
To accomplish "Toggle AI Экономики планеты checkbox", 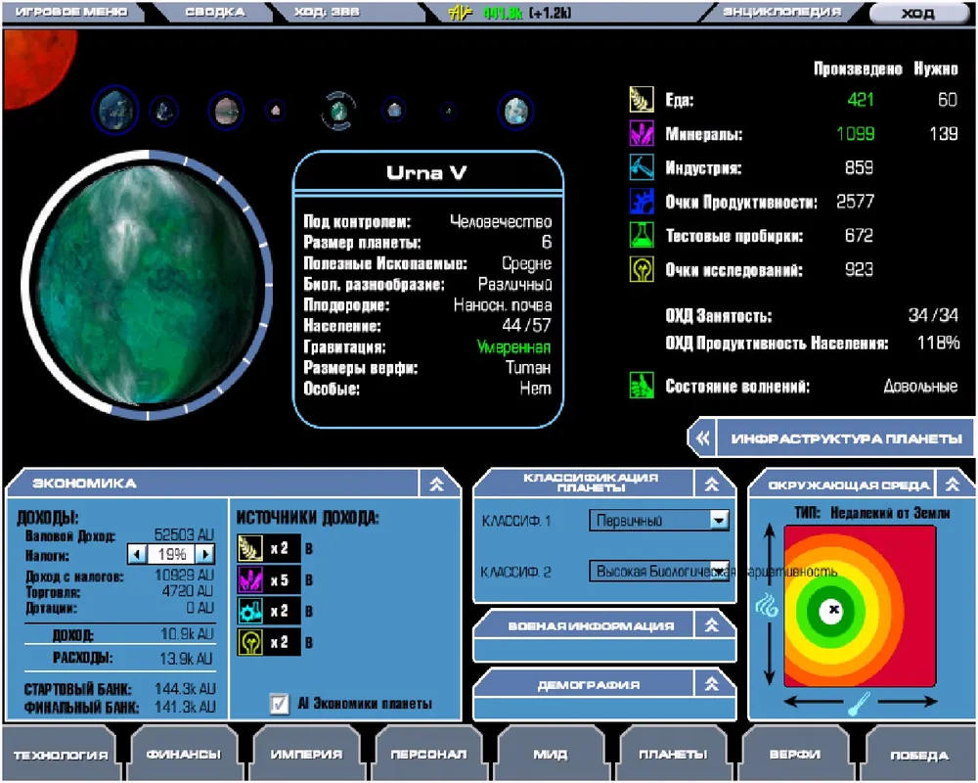I will (x=280, y=704).
